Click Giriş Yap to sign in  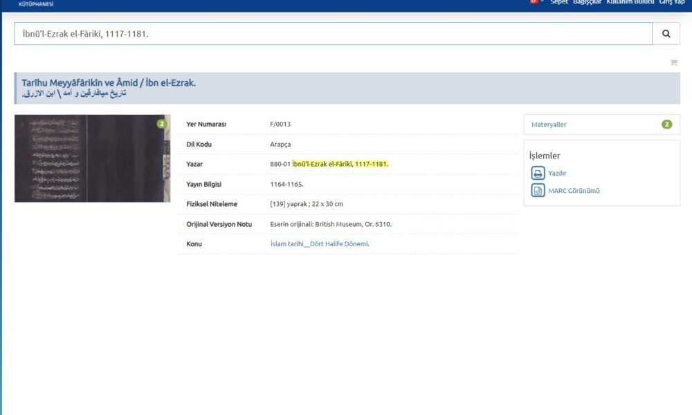coord(671,2)
